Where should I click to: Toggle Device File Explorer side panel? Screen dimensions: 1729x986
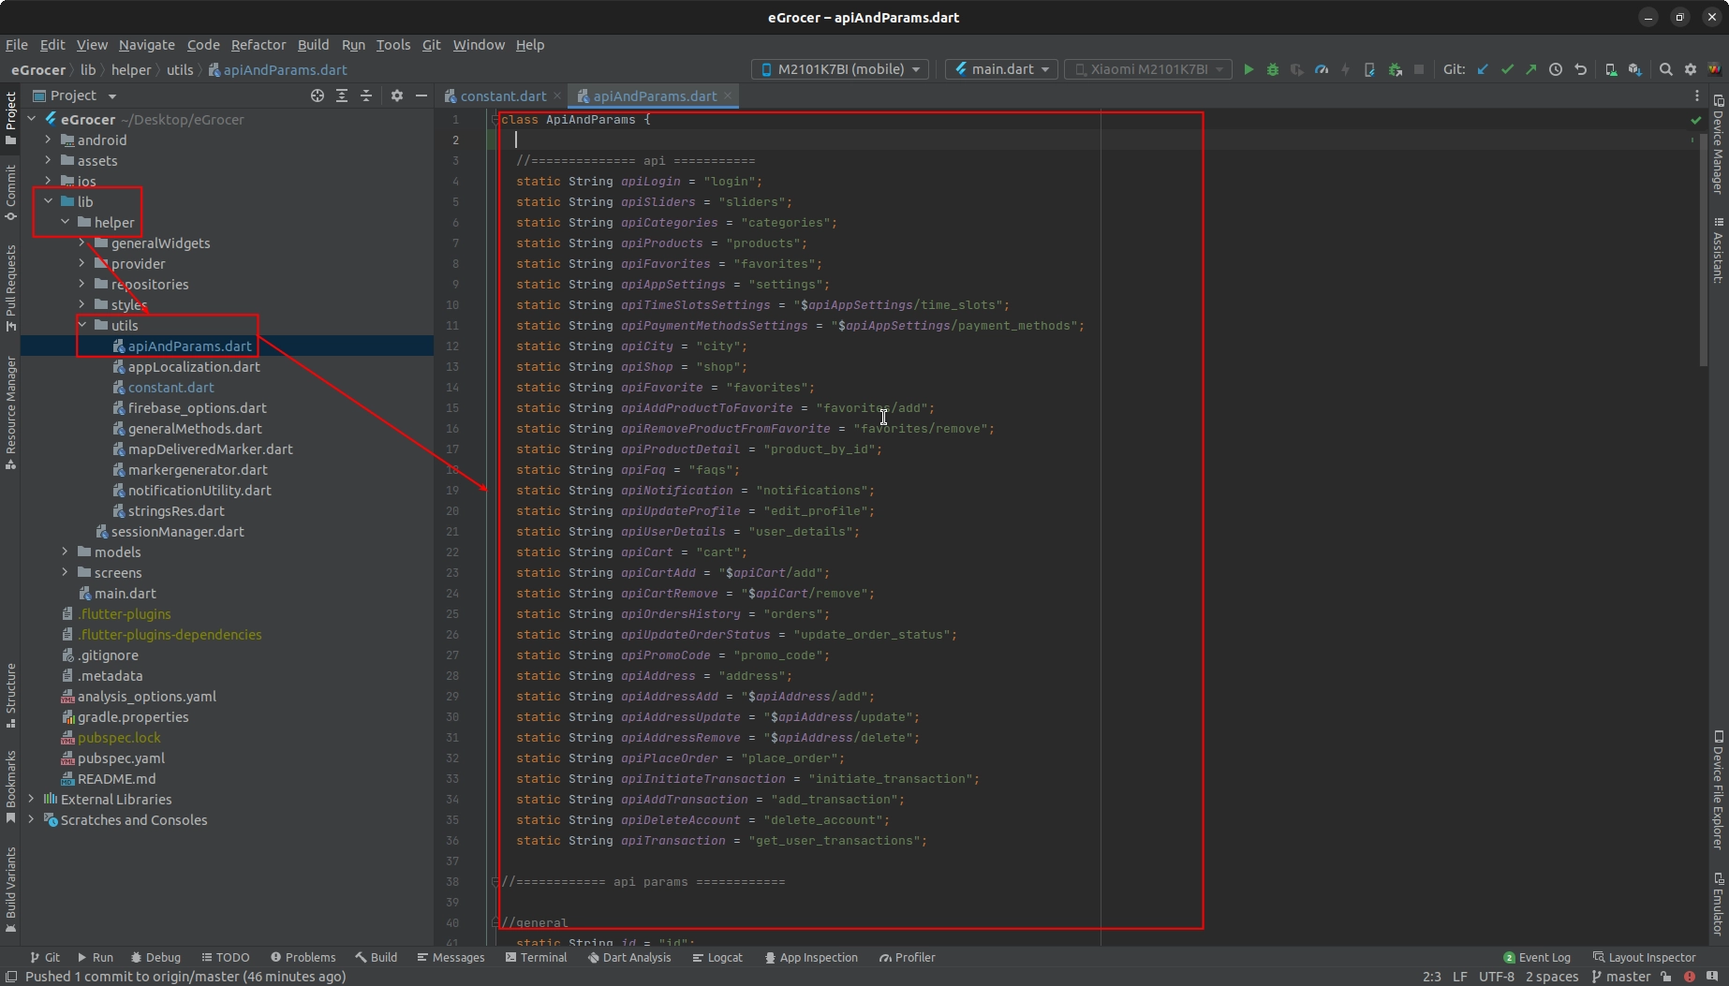[x=1719, y=789]
